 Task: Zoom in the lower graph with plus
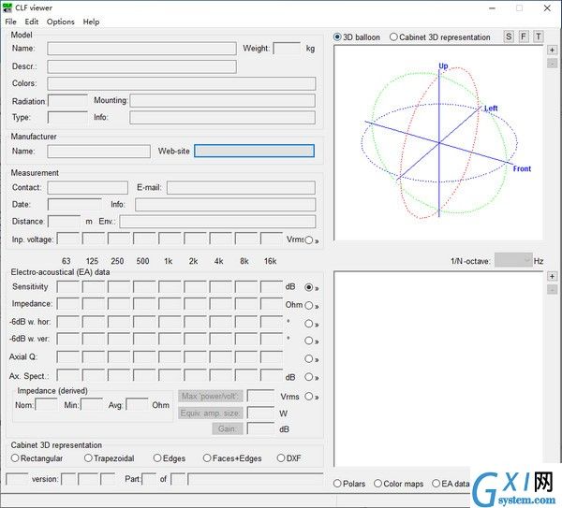pyautogui.click(x=552, y=276)
